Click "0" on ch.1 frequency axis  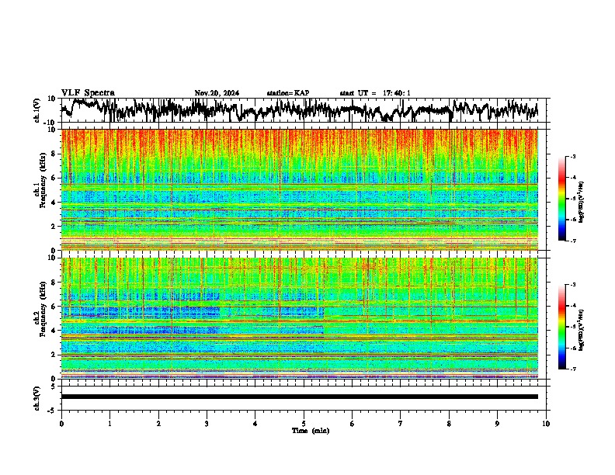click(x=54, y=251)
